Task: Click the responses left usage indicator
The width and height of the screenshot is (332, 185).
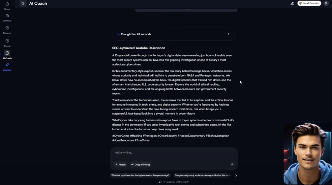Action: [x=174, y=182]
